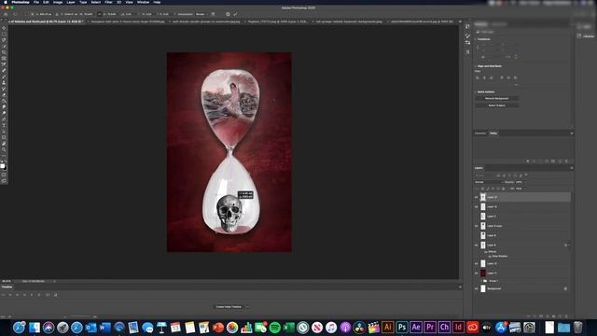Click the Select Subject button

coord(496,105)
